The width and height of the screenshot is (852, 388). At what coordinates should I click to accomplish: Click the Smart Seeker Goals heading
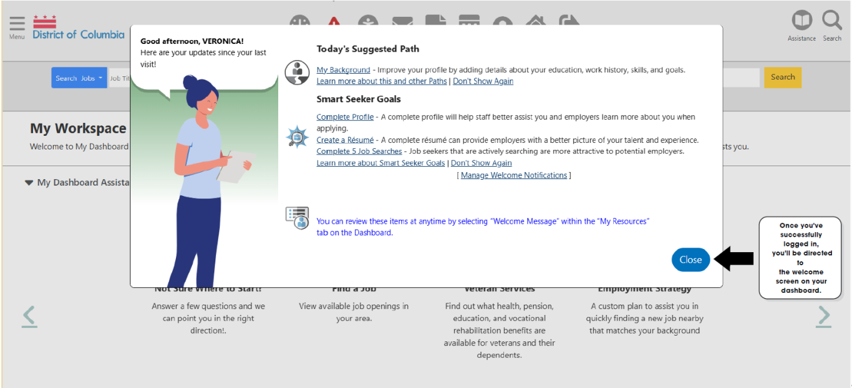coord(358,99)
